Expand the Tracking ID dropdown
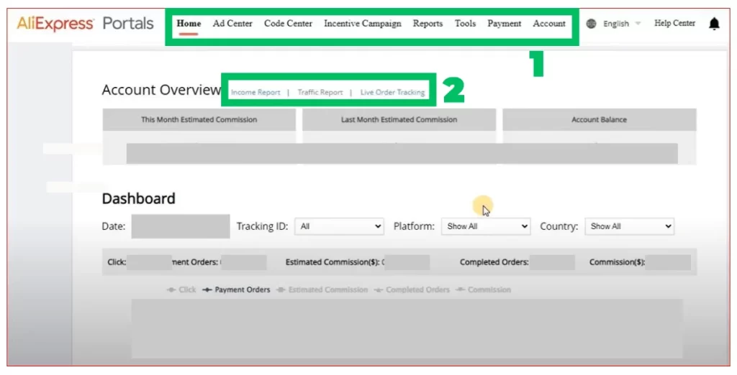The width and height of the screenshot is (737, 375). coord(339,226)
